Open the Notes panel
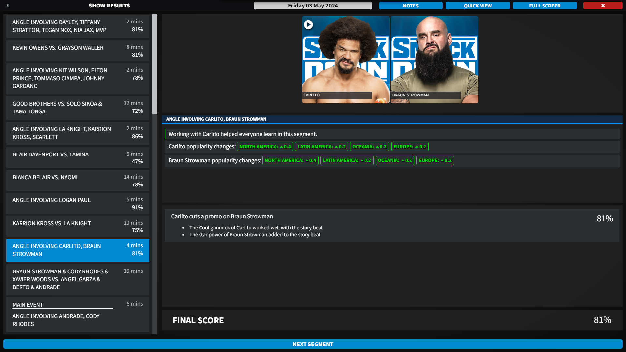The image size is (626, 352). pyautogui.click(x=410, y=6)
